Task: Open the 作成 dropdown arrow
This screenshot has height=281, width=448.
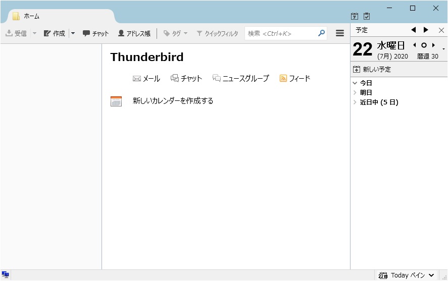Action: (x=73, y=33)
